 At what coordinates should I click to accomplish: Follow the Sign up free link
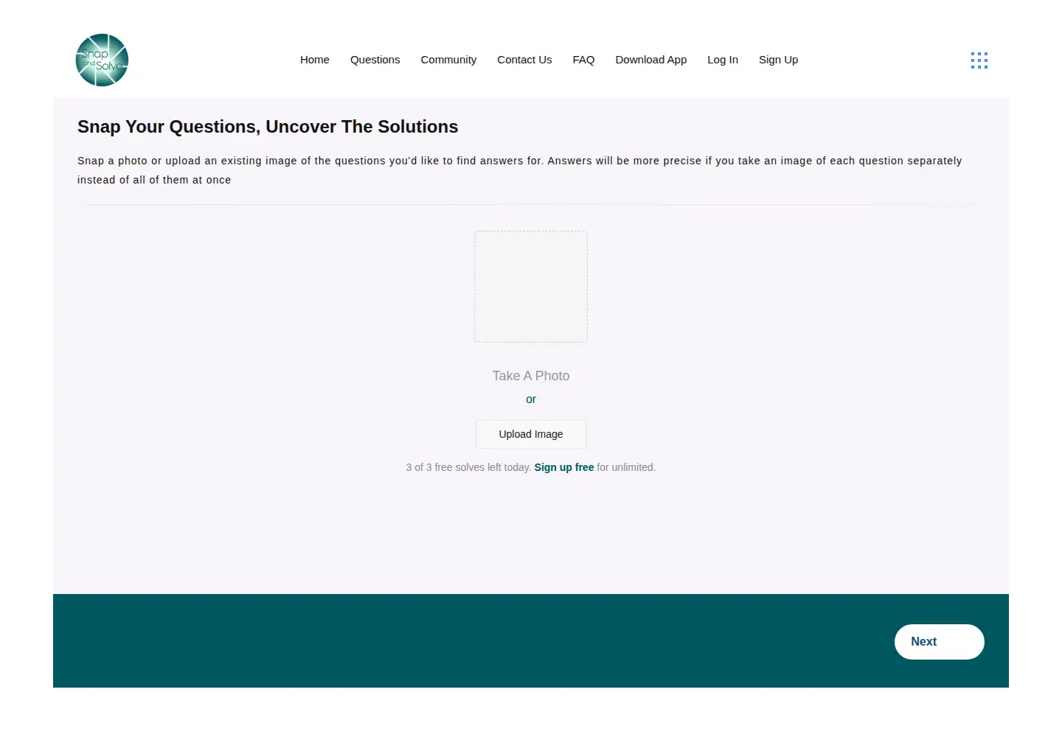[564, 467]
